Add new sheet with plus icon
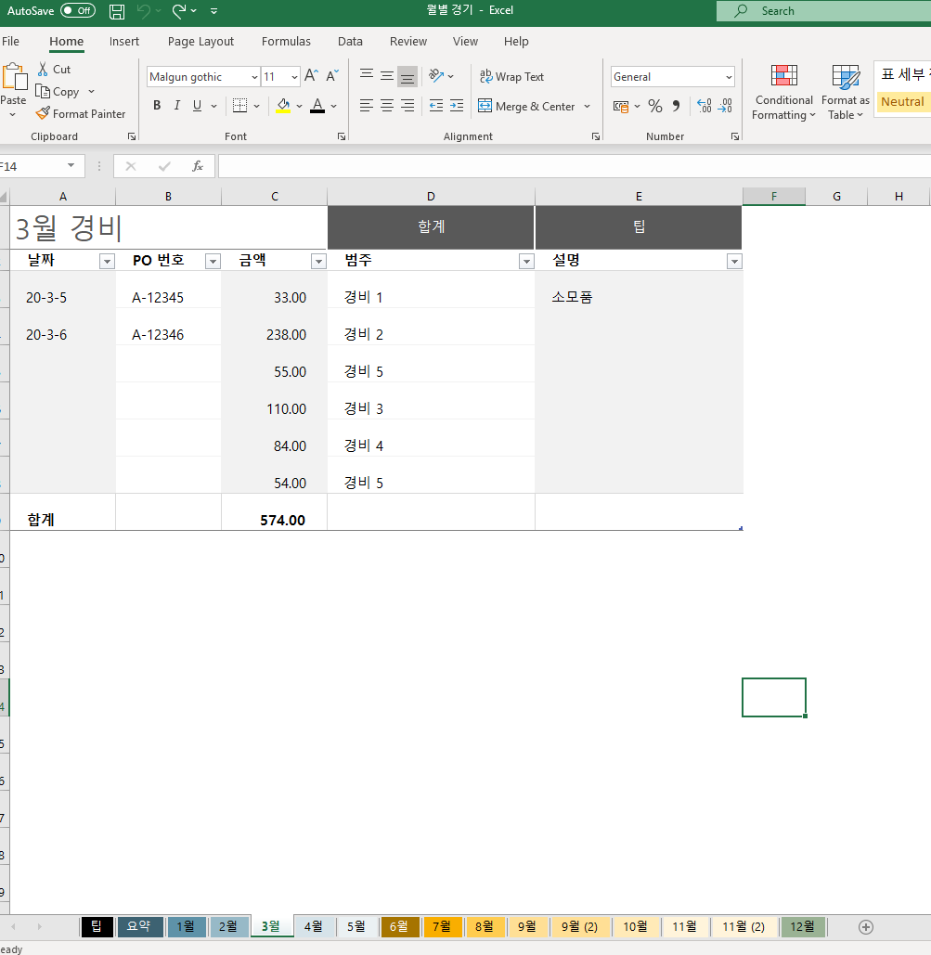The image size is (931, 955). tap(866, 927)
